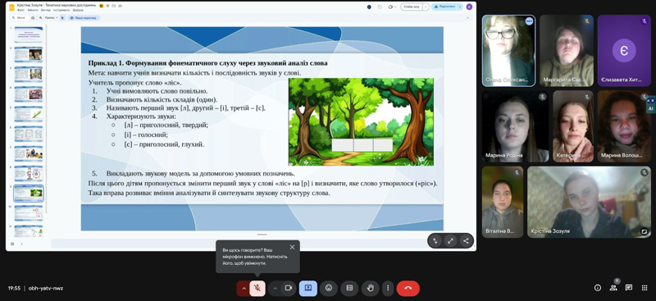The height and width of the screenshot is (301, 656).
Task: Select Катерина's video tile
Action: pos(572,126)
